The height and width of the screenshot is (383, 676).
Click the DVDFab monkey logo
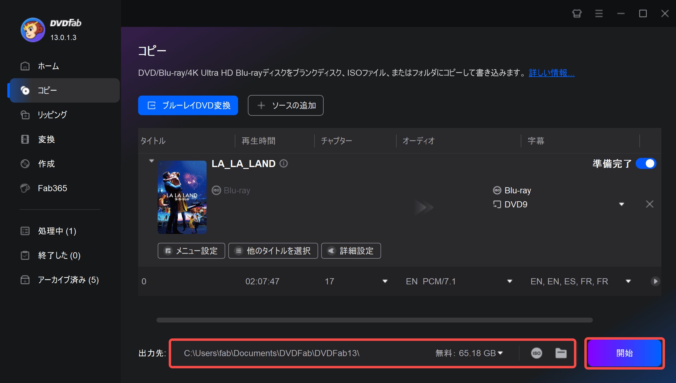tap(33, 30)
